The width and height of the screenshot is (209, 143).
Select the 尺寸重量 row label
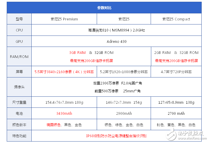[19, 102]
